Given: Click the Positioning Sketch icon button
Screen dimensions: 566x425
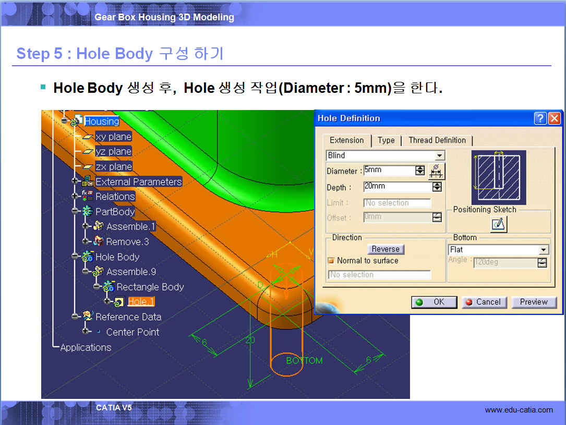Looking at the screenshot, I should [x=499, y=224].
